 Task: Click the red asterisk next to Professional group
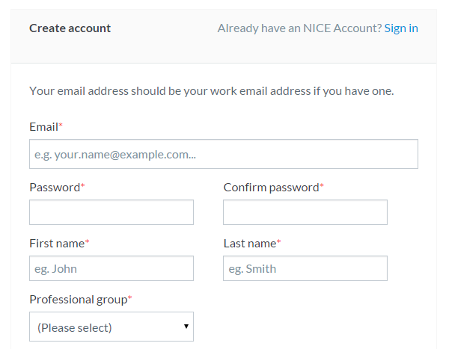coord(130,298)
